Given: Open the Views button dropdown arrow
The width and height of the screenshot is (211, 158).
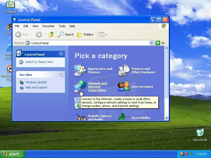Looking at the screenshot, I should [106, 35].
